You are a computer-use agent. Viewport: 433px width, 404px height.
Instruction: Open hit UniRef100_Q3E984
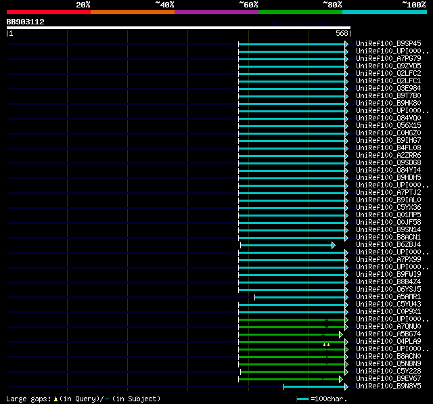388,89
